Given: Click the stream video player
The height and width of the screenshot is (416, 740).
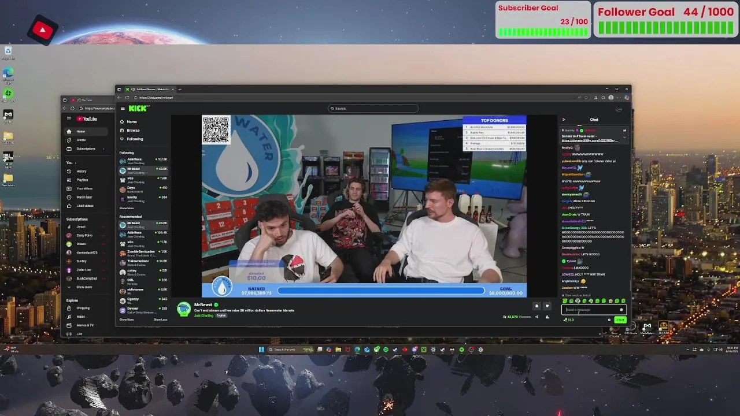Looking at the screenshot, I should click(364, 206).
